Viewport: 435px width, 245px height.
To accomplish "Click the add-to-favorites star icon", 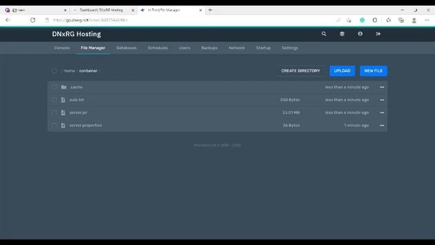I will (x=349, y=20).
